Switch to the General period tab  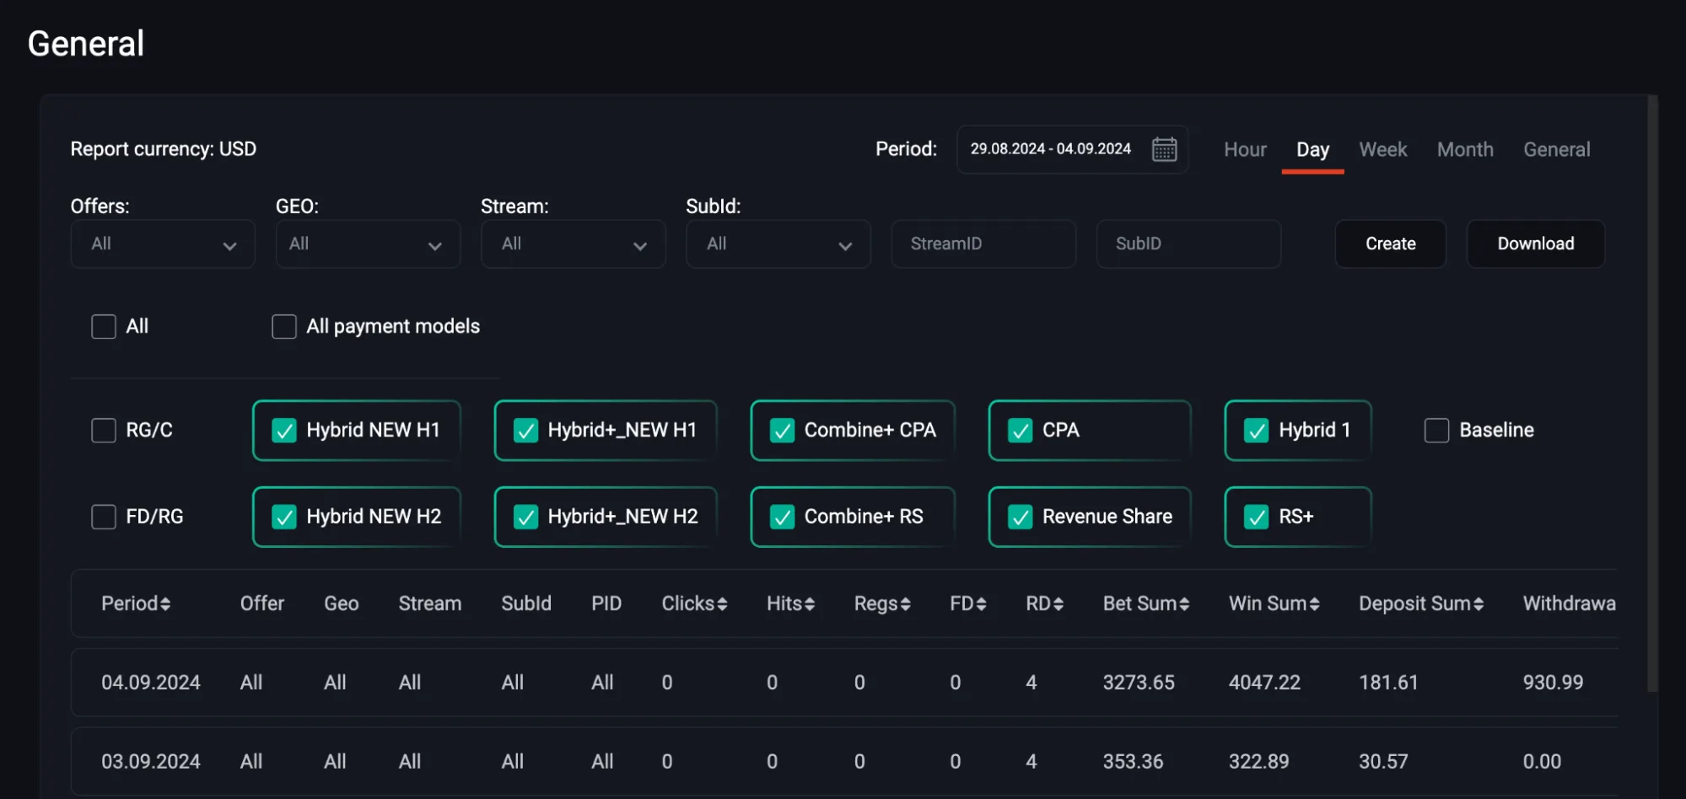[1556, 149]
